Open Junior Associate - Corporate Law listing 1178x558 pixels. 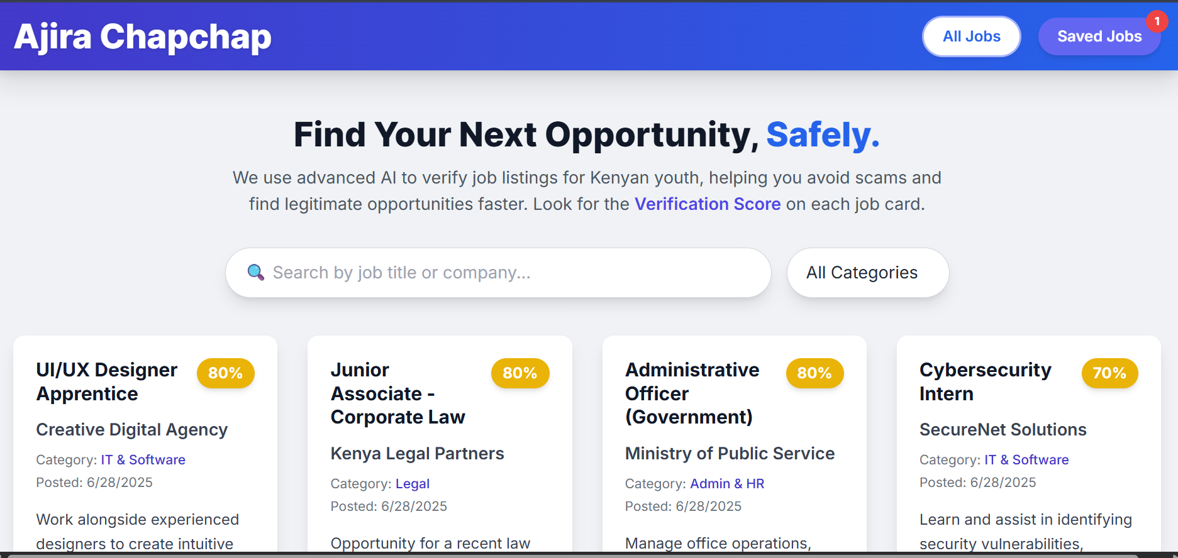point(397,393)
